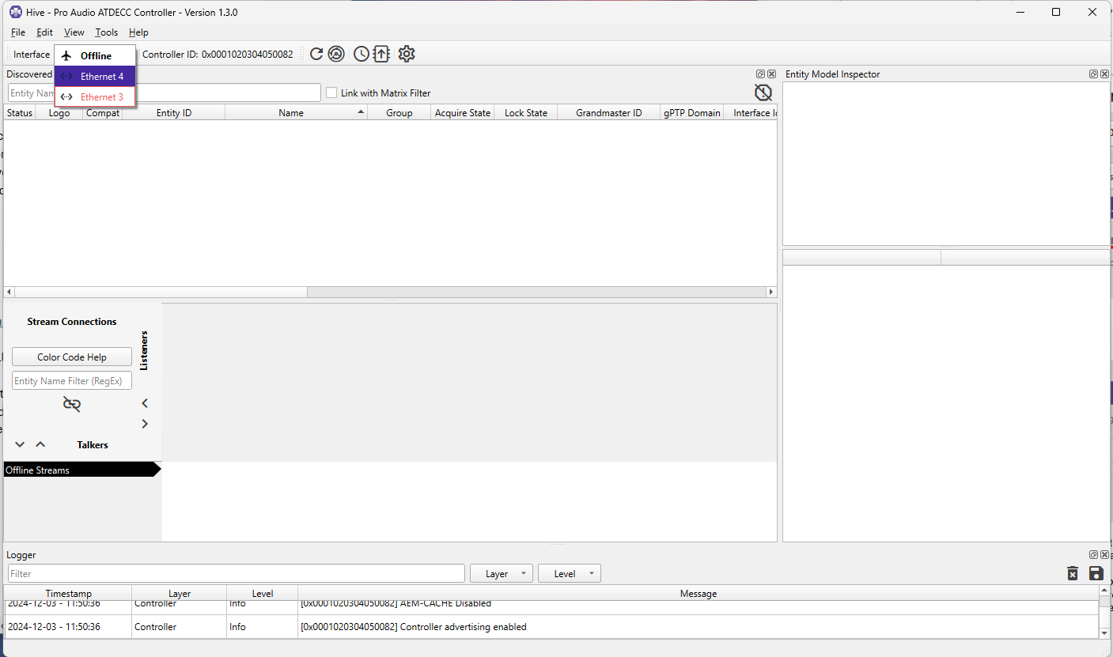Open the clock icon in the toolbar
This screenshot has width=1113, height=657.
point(361,54)
